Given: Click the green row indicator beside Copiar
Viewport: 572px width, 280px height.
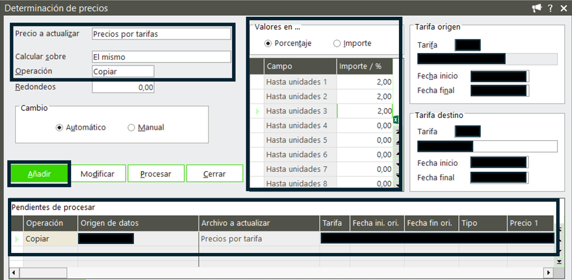Looking at the screenshot, I should 16,239.
